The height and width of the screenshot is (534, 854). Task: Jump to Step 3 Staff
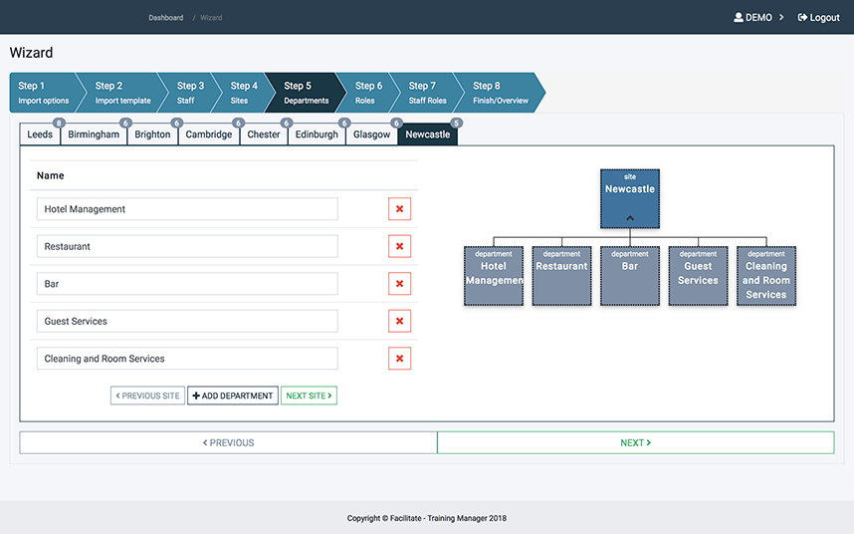[191, 93]
